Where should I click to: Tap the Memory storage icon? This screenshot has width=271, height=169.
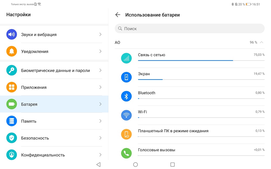coord(12,121)
